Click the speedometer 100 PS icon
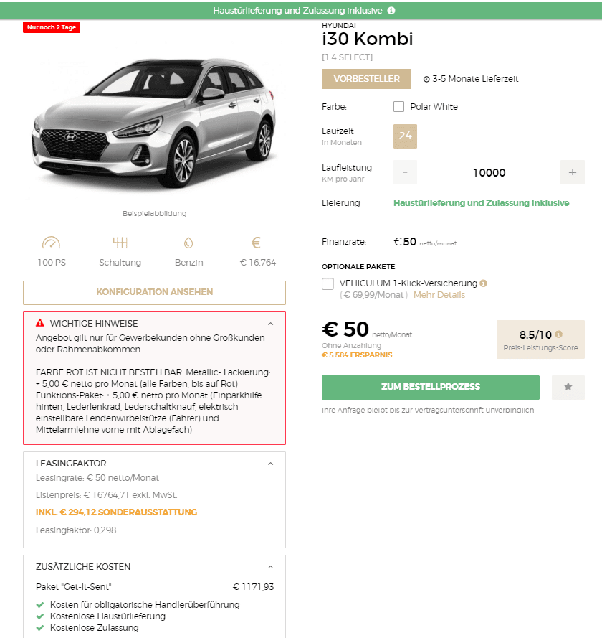 51,243
